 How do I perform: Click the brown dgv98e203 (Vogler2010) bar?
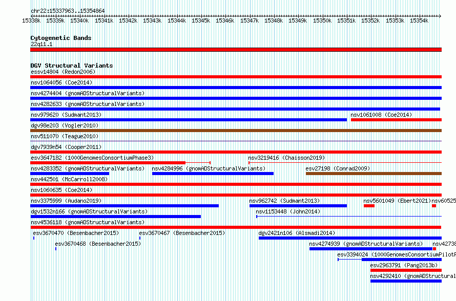236,131
